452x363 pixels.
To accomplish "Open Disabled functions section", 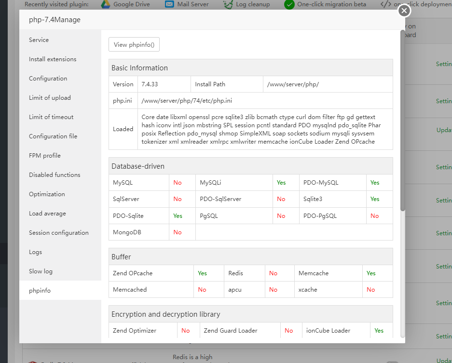I will pos(55,175).
